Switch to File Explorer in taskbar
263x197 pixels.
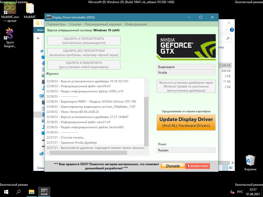[x=31, y=192]
